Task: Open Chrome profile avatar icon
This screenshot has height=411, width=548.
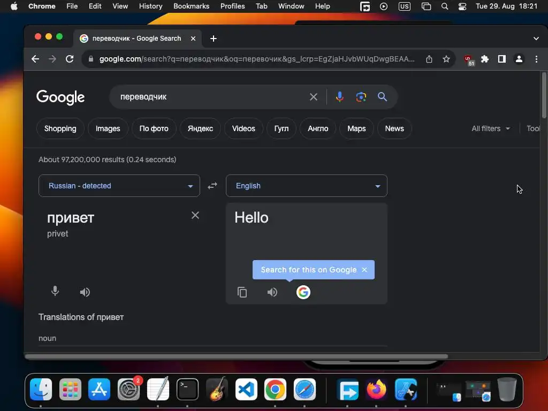Action: (x=519, y=59)
